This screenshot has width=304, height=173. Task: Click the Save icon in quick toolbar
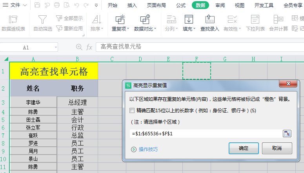click(x=37, y=5)
